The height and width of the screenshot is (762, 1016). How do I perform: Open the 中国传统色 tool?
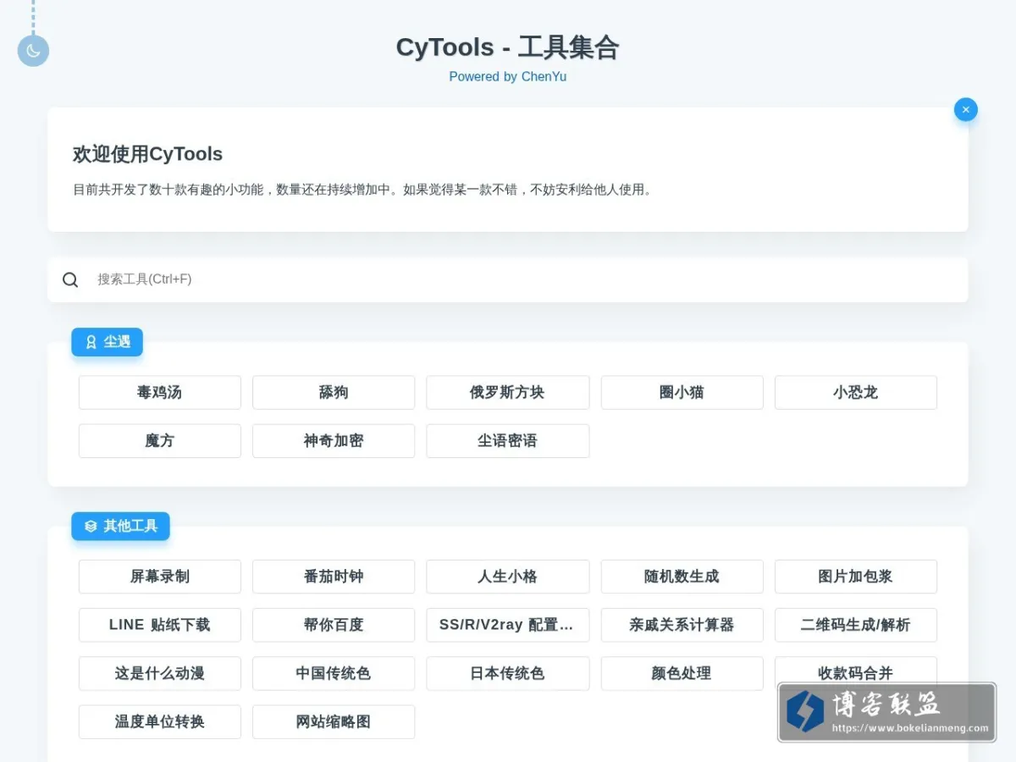click(x=334, y=673)
